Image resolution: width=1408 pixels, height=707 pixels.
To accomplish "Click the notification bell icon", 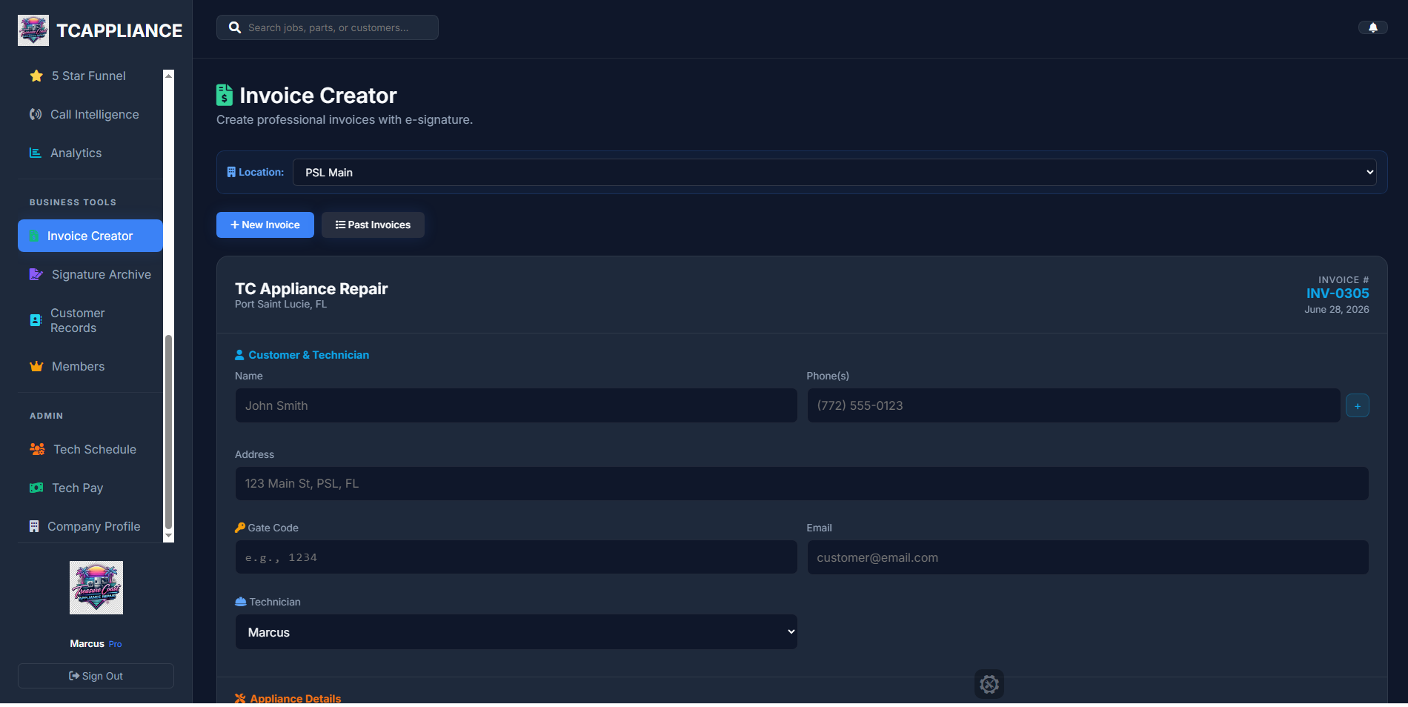I will pos(1373,27).
